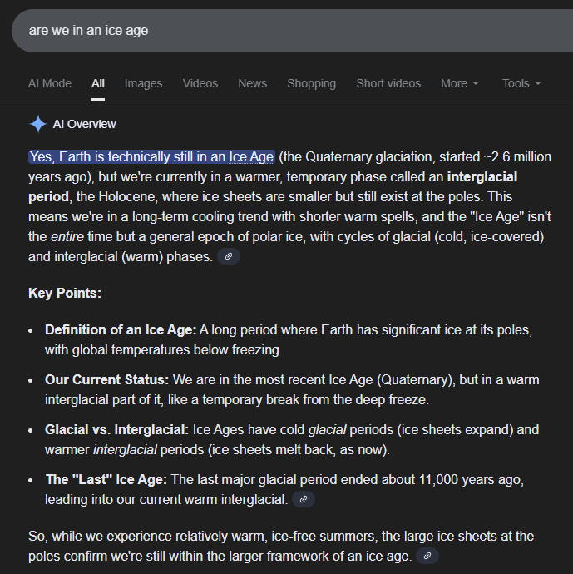573x574 pixels.
Task: Switch to the AI Mode tab
Action: tap(50, 83)
